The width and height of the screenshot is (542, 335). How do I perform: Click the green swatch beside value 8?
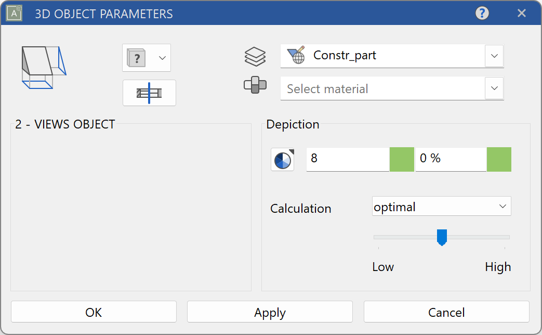(401, 159)
